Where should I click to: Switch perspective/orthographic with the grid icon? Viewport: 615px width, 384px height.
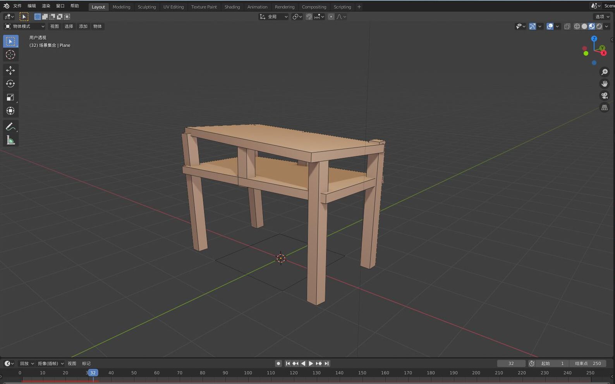(604, 108)
